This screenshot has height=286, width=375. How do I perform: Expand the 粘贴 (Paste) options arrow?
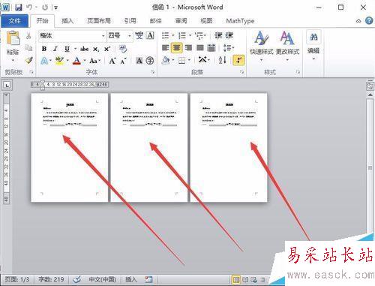[x=13, y=60]
